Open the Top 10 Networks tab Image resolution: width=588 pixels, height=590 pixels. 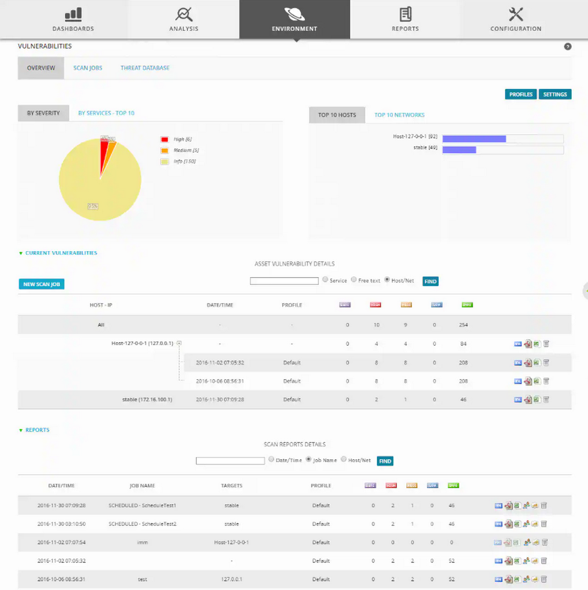(399, 115)
